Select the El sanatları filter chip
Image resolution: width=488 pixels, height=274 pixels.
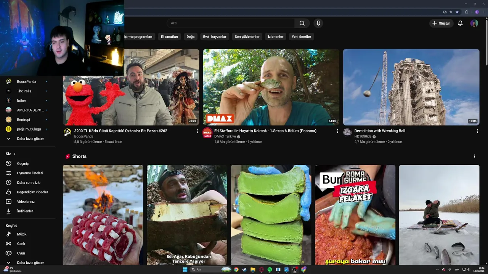coord(169,37)
